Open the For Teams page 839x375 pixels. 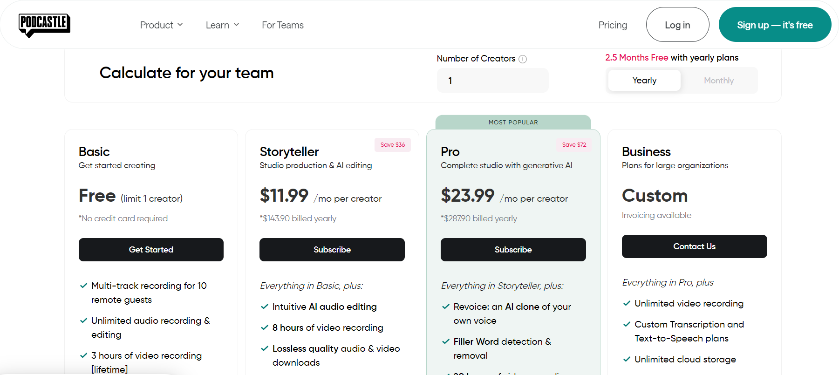[x=282, y=25]
